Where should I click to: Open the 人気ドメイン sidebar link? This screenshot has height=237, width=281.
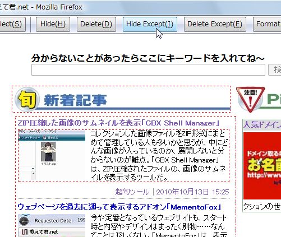pos(262,124)
